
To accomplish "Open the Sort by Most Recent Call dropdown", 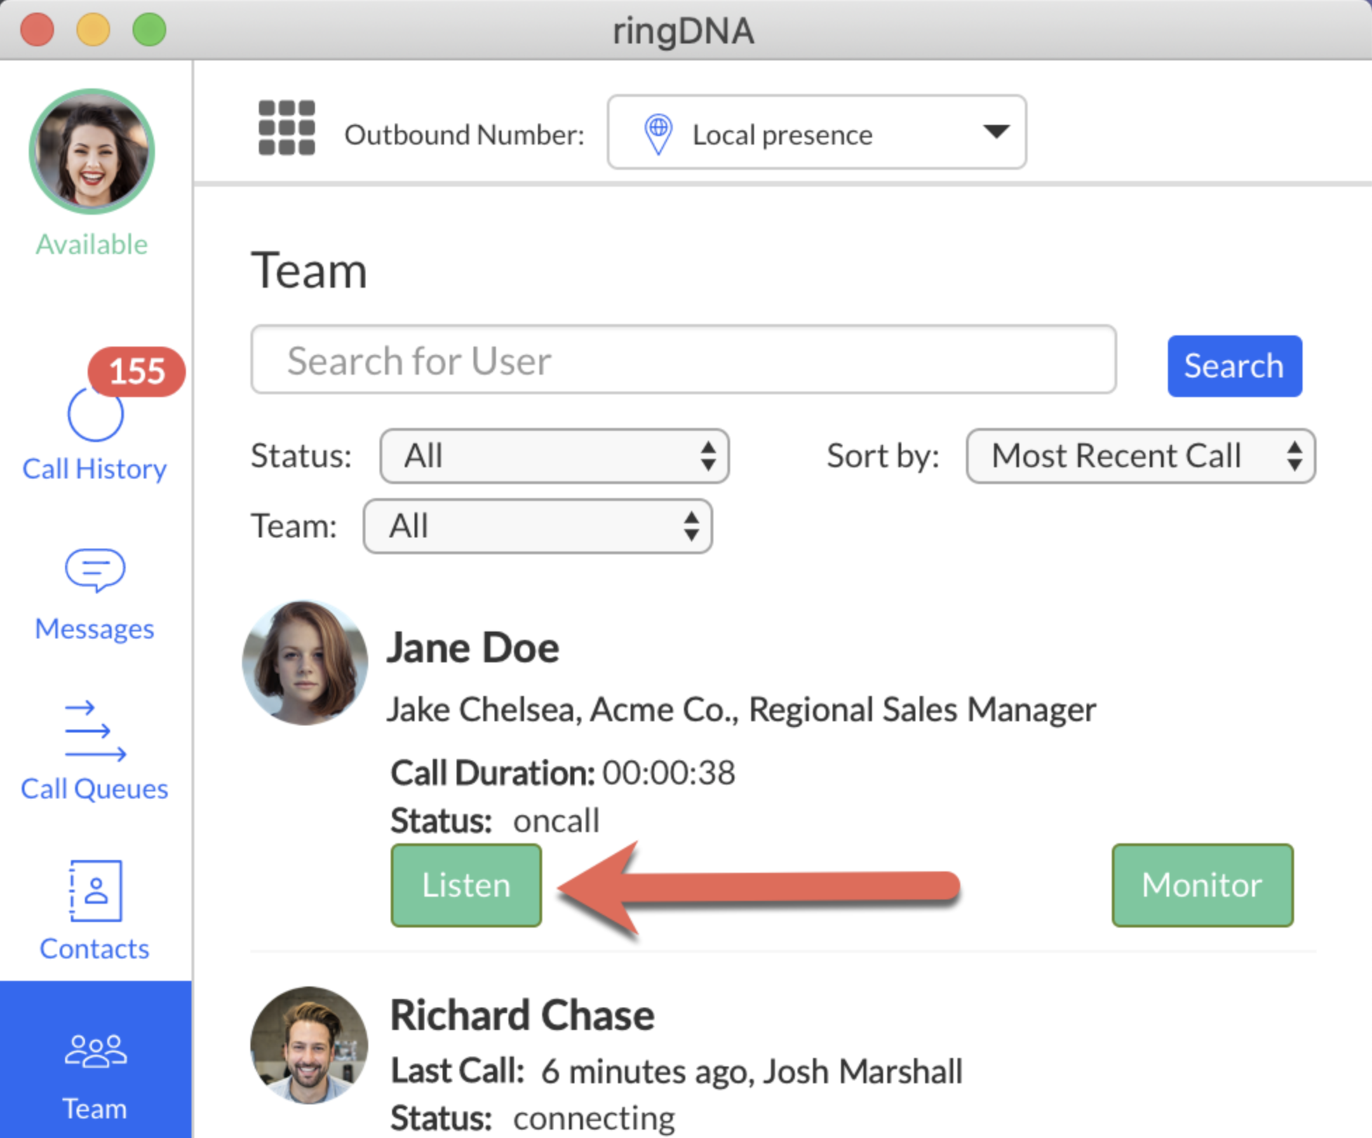I will coord(1141,456).
